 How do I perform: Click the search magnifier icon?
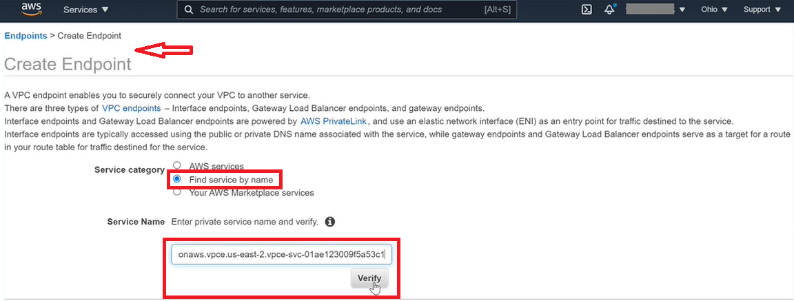(x=188, y=10)
